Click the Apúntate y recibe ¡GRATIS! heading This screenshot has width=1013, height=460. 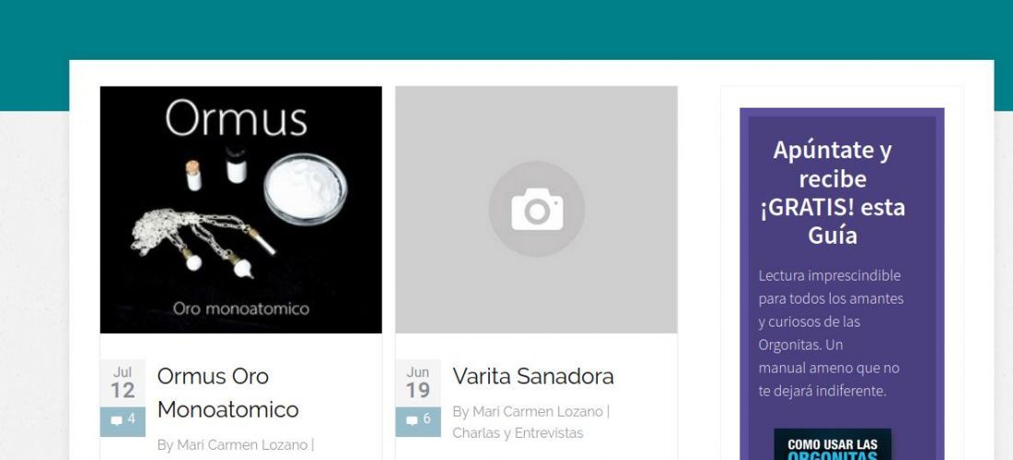tap(833, 192)
